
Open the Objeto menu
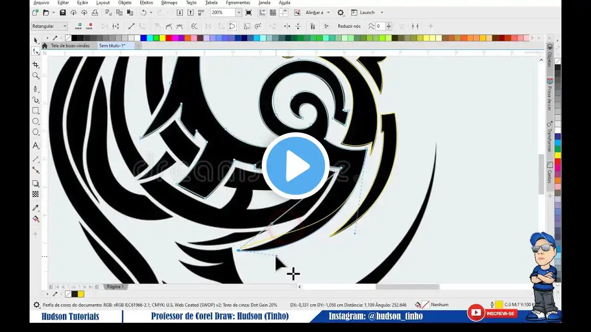point(125,3)
